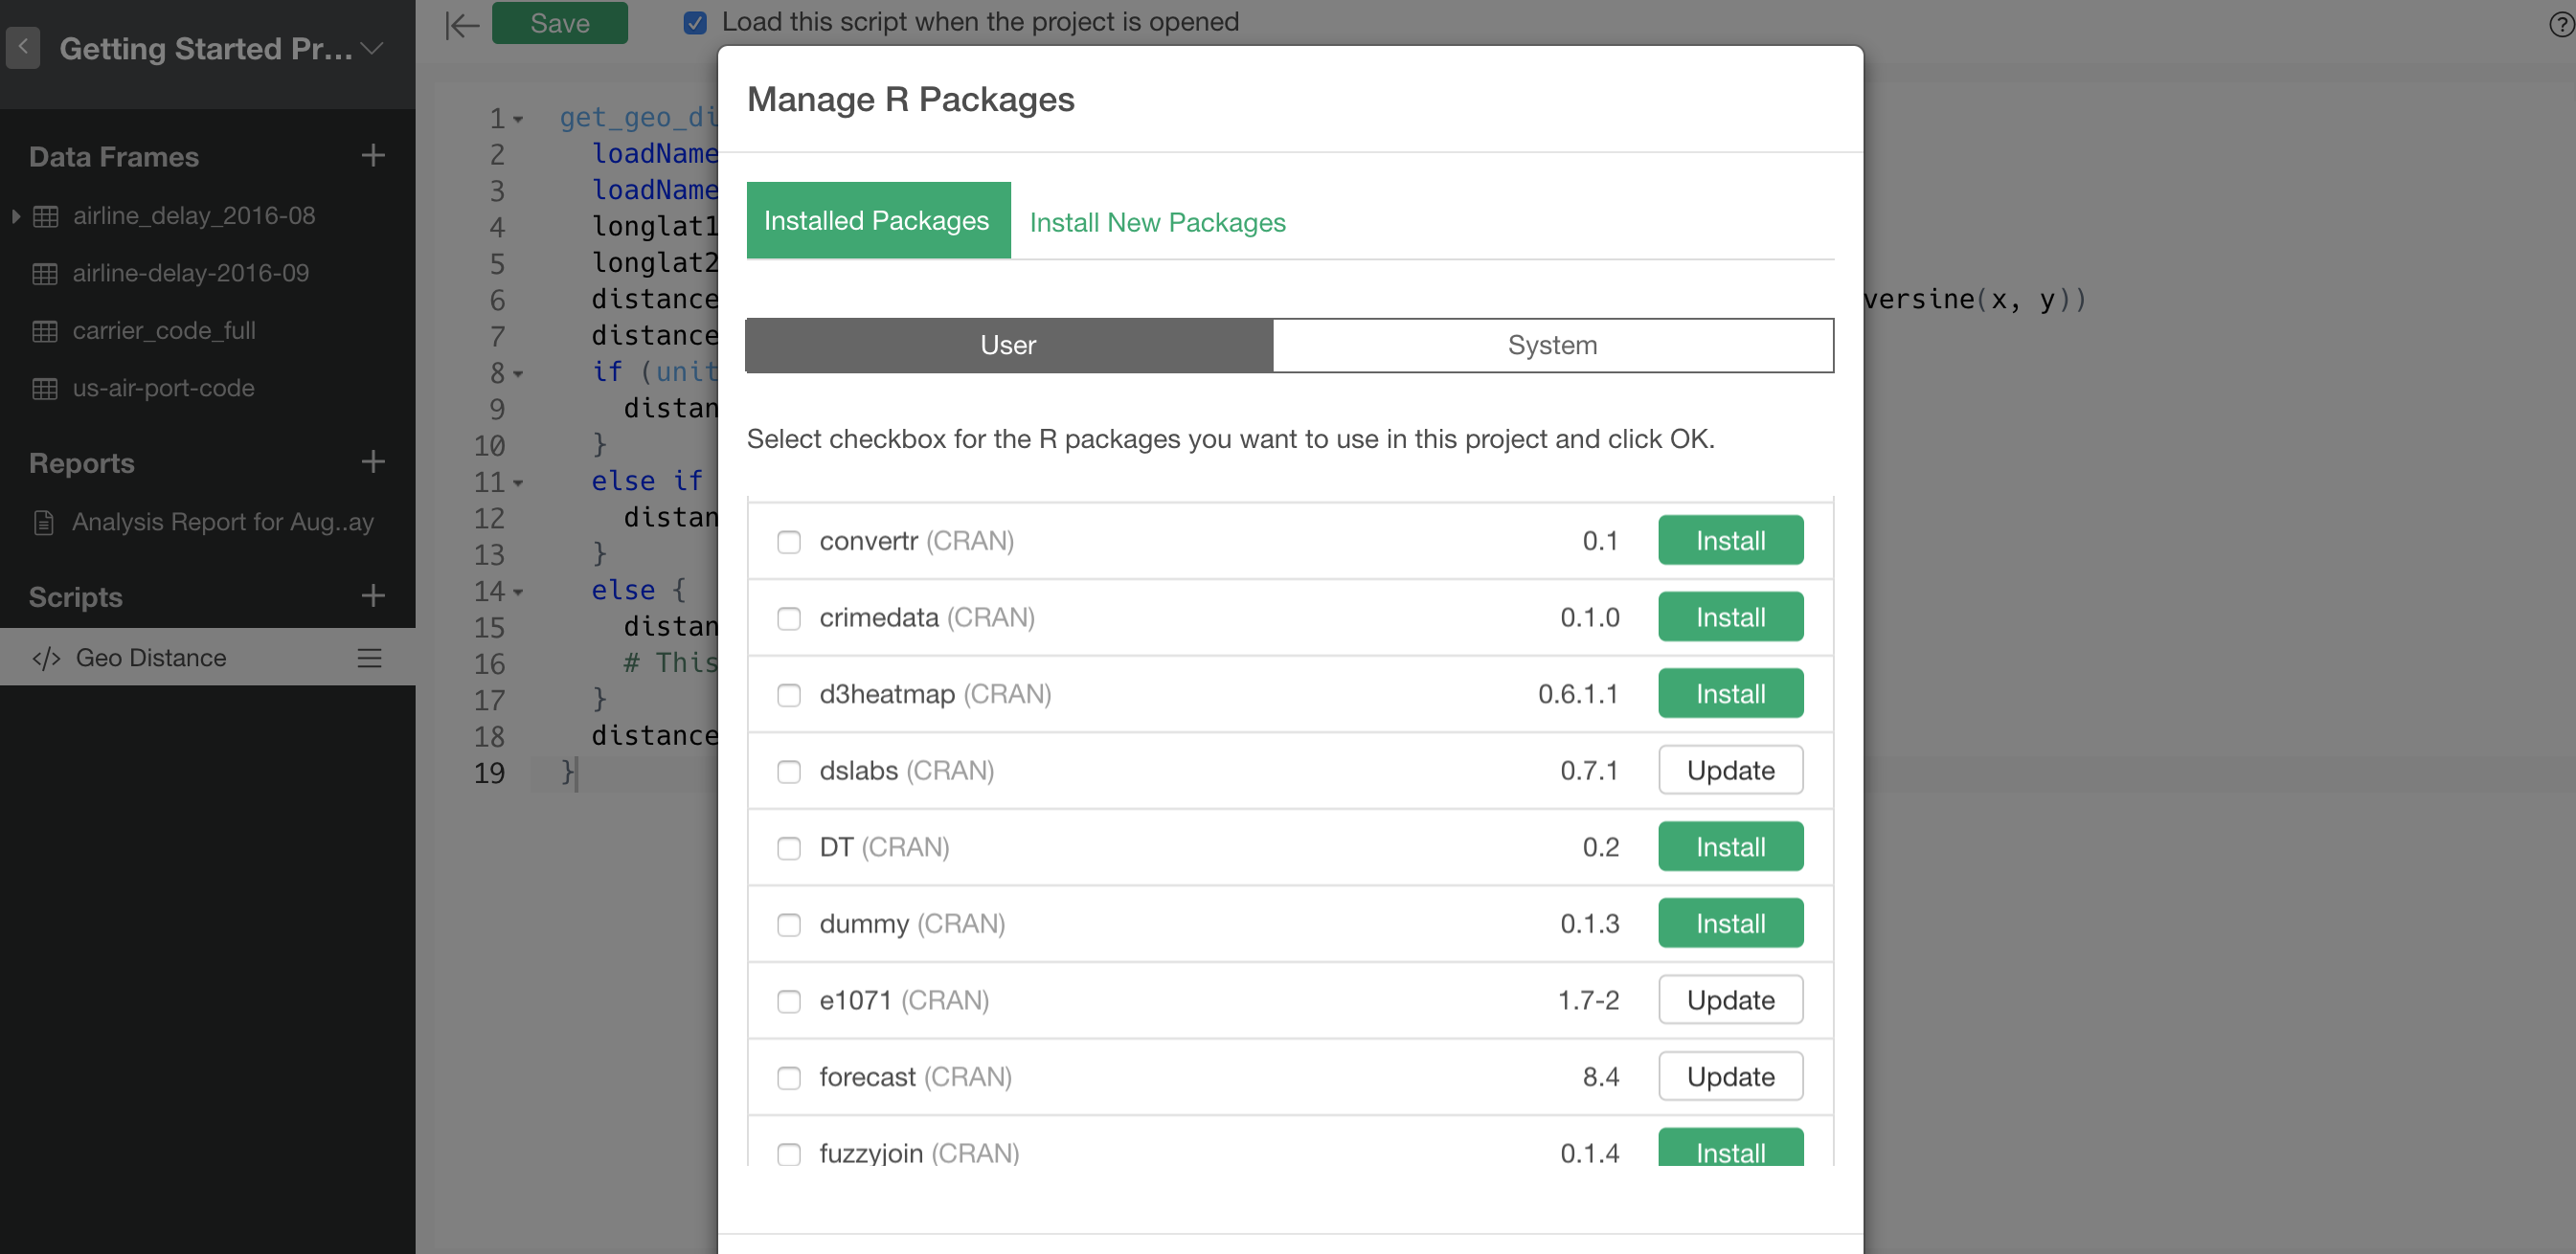Click the back arrow beside project name
Viewport: 2576px width, 1254px height.
tap(22, 47)
